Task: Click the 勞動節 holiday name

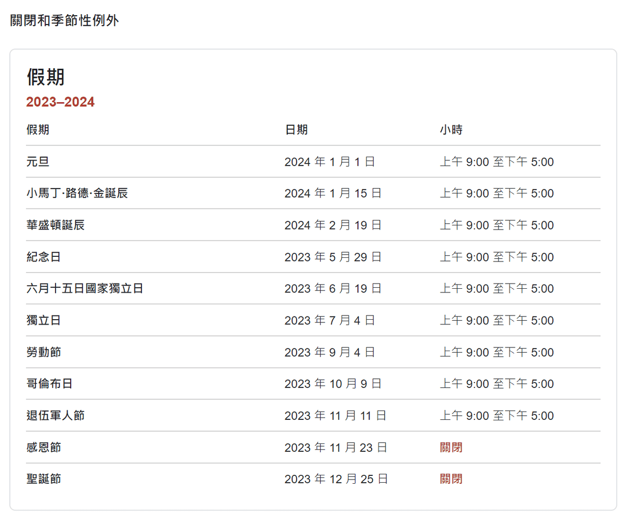Action: 44,352
